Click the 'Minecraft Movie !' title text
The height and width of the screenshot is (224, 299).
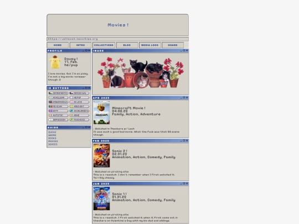pos(128,108)
